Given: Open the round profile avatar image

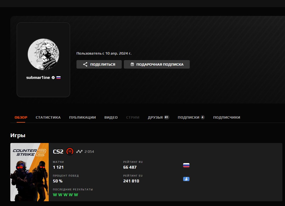Looking at the screenshot, I should point(43,54).
